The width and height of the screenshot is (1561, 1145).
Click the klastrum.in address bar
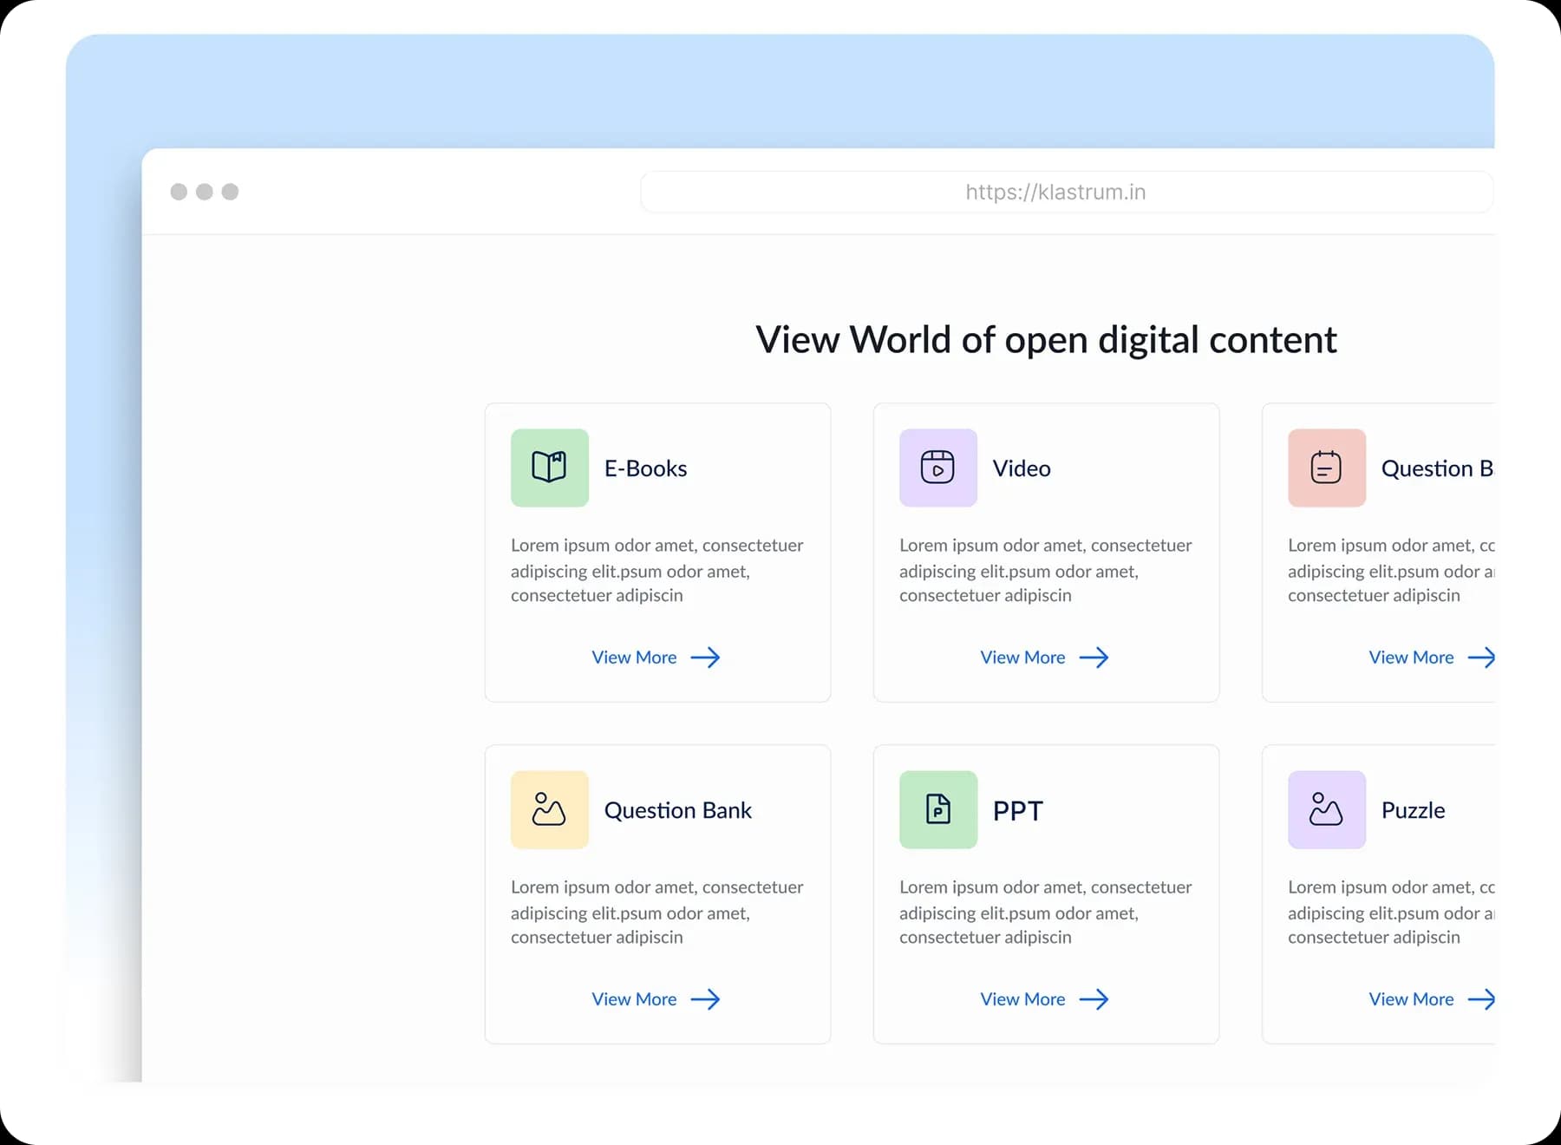(1067, 192)
